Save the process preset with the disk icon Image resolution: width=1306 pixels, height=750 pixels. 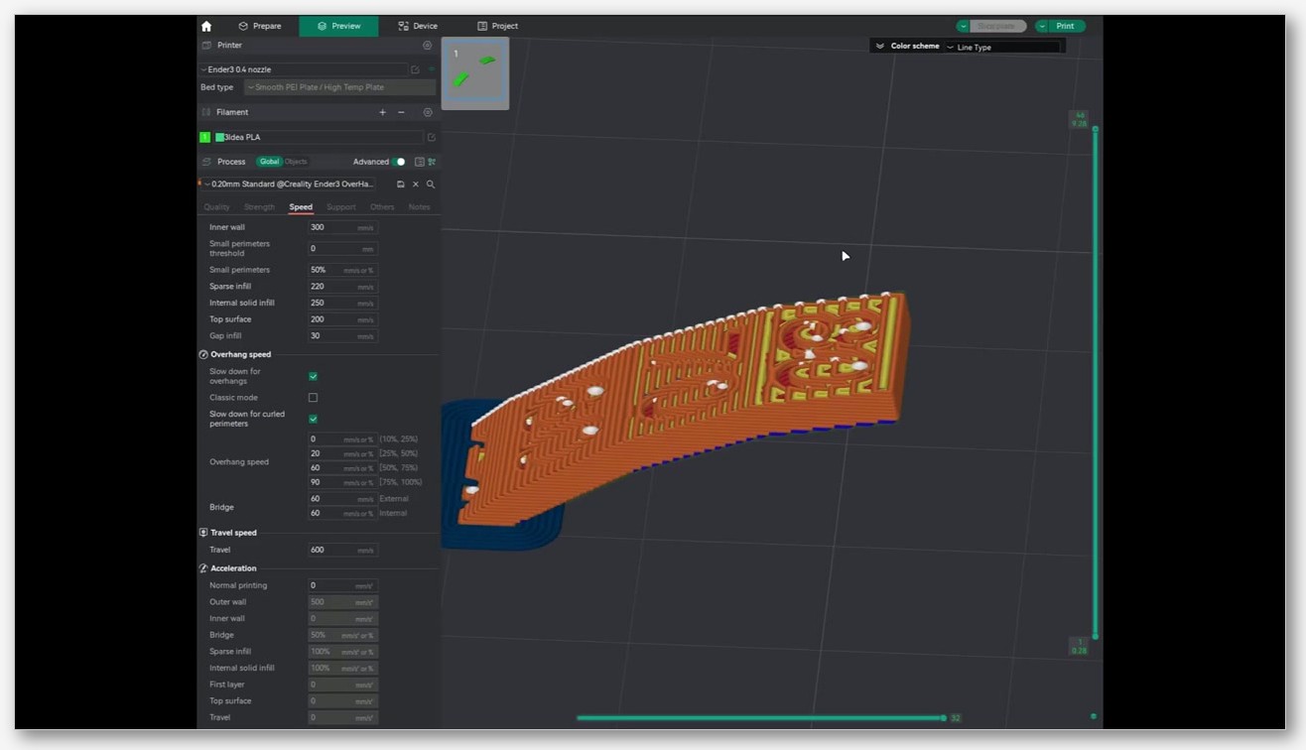[401, 185]
